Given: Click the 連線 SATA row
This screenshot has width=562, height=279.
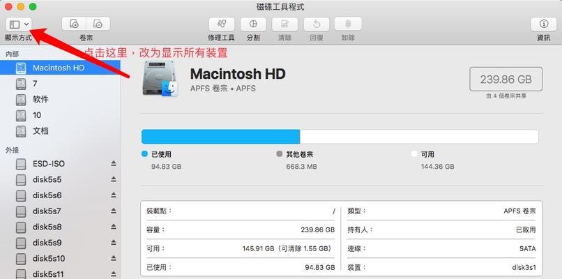Looking at the screenshot, I should click(x=441, y=248).
